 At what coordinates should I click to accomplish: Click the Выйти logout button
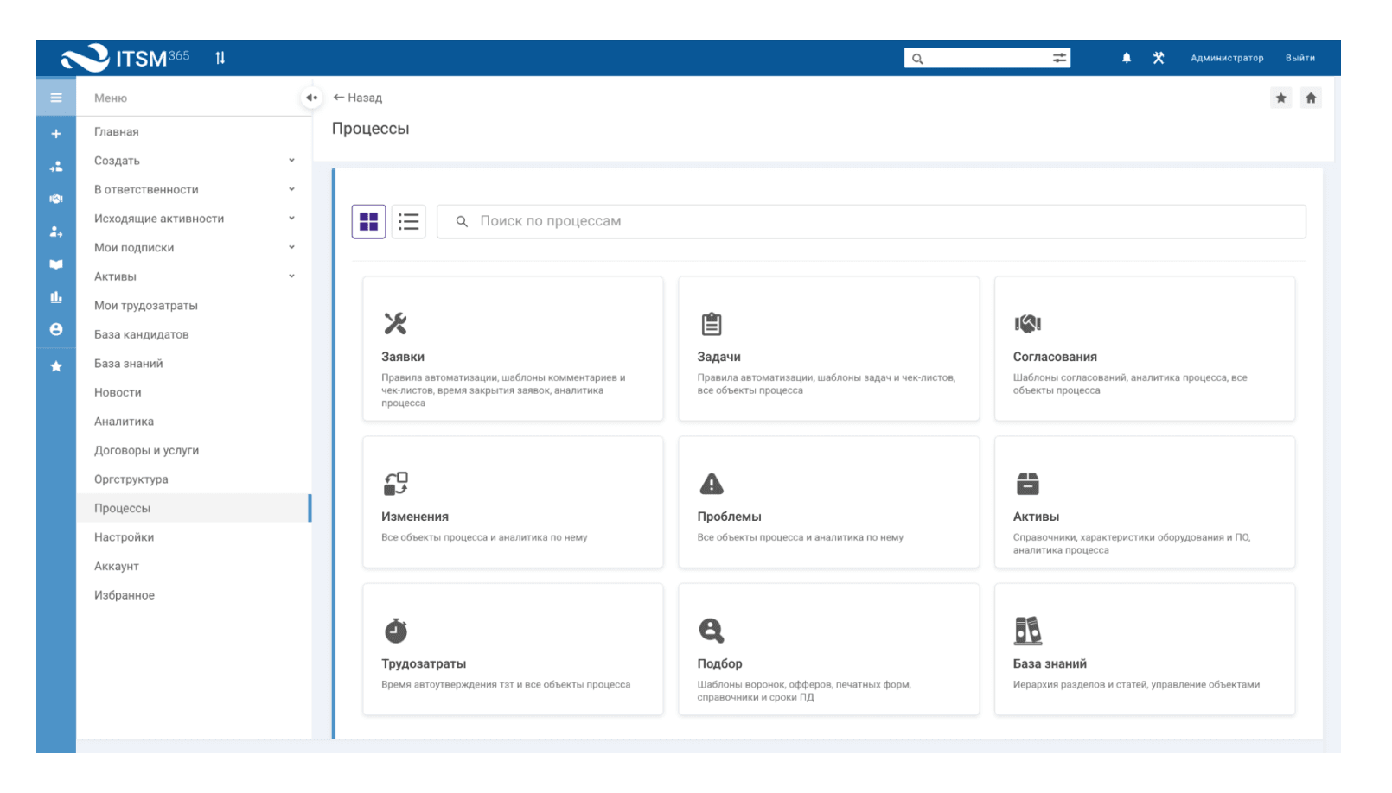pyautogui.click(x=1299, y=58)
